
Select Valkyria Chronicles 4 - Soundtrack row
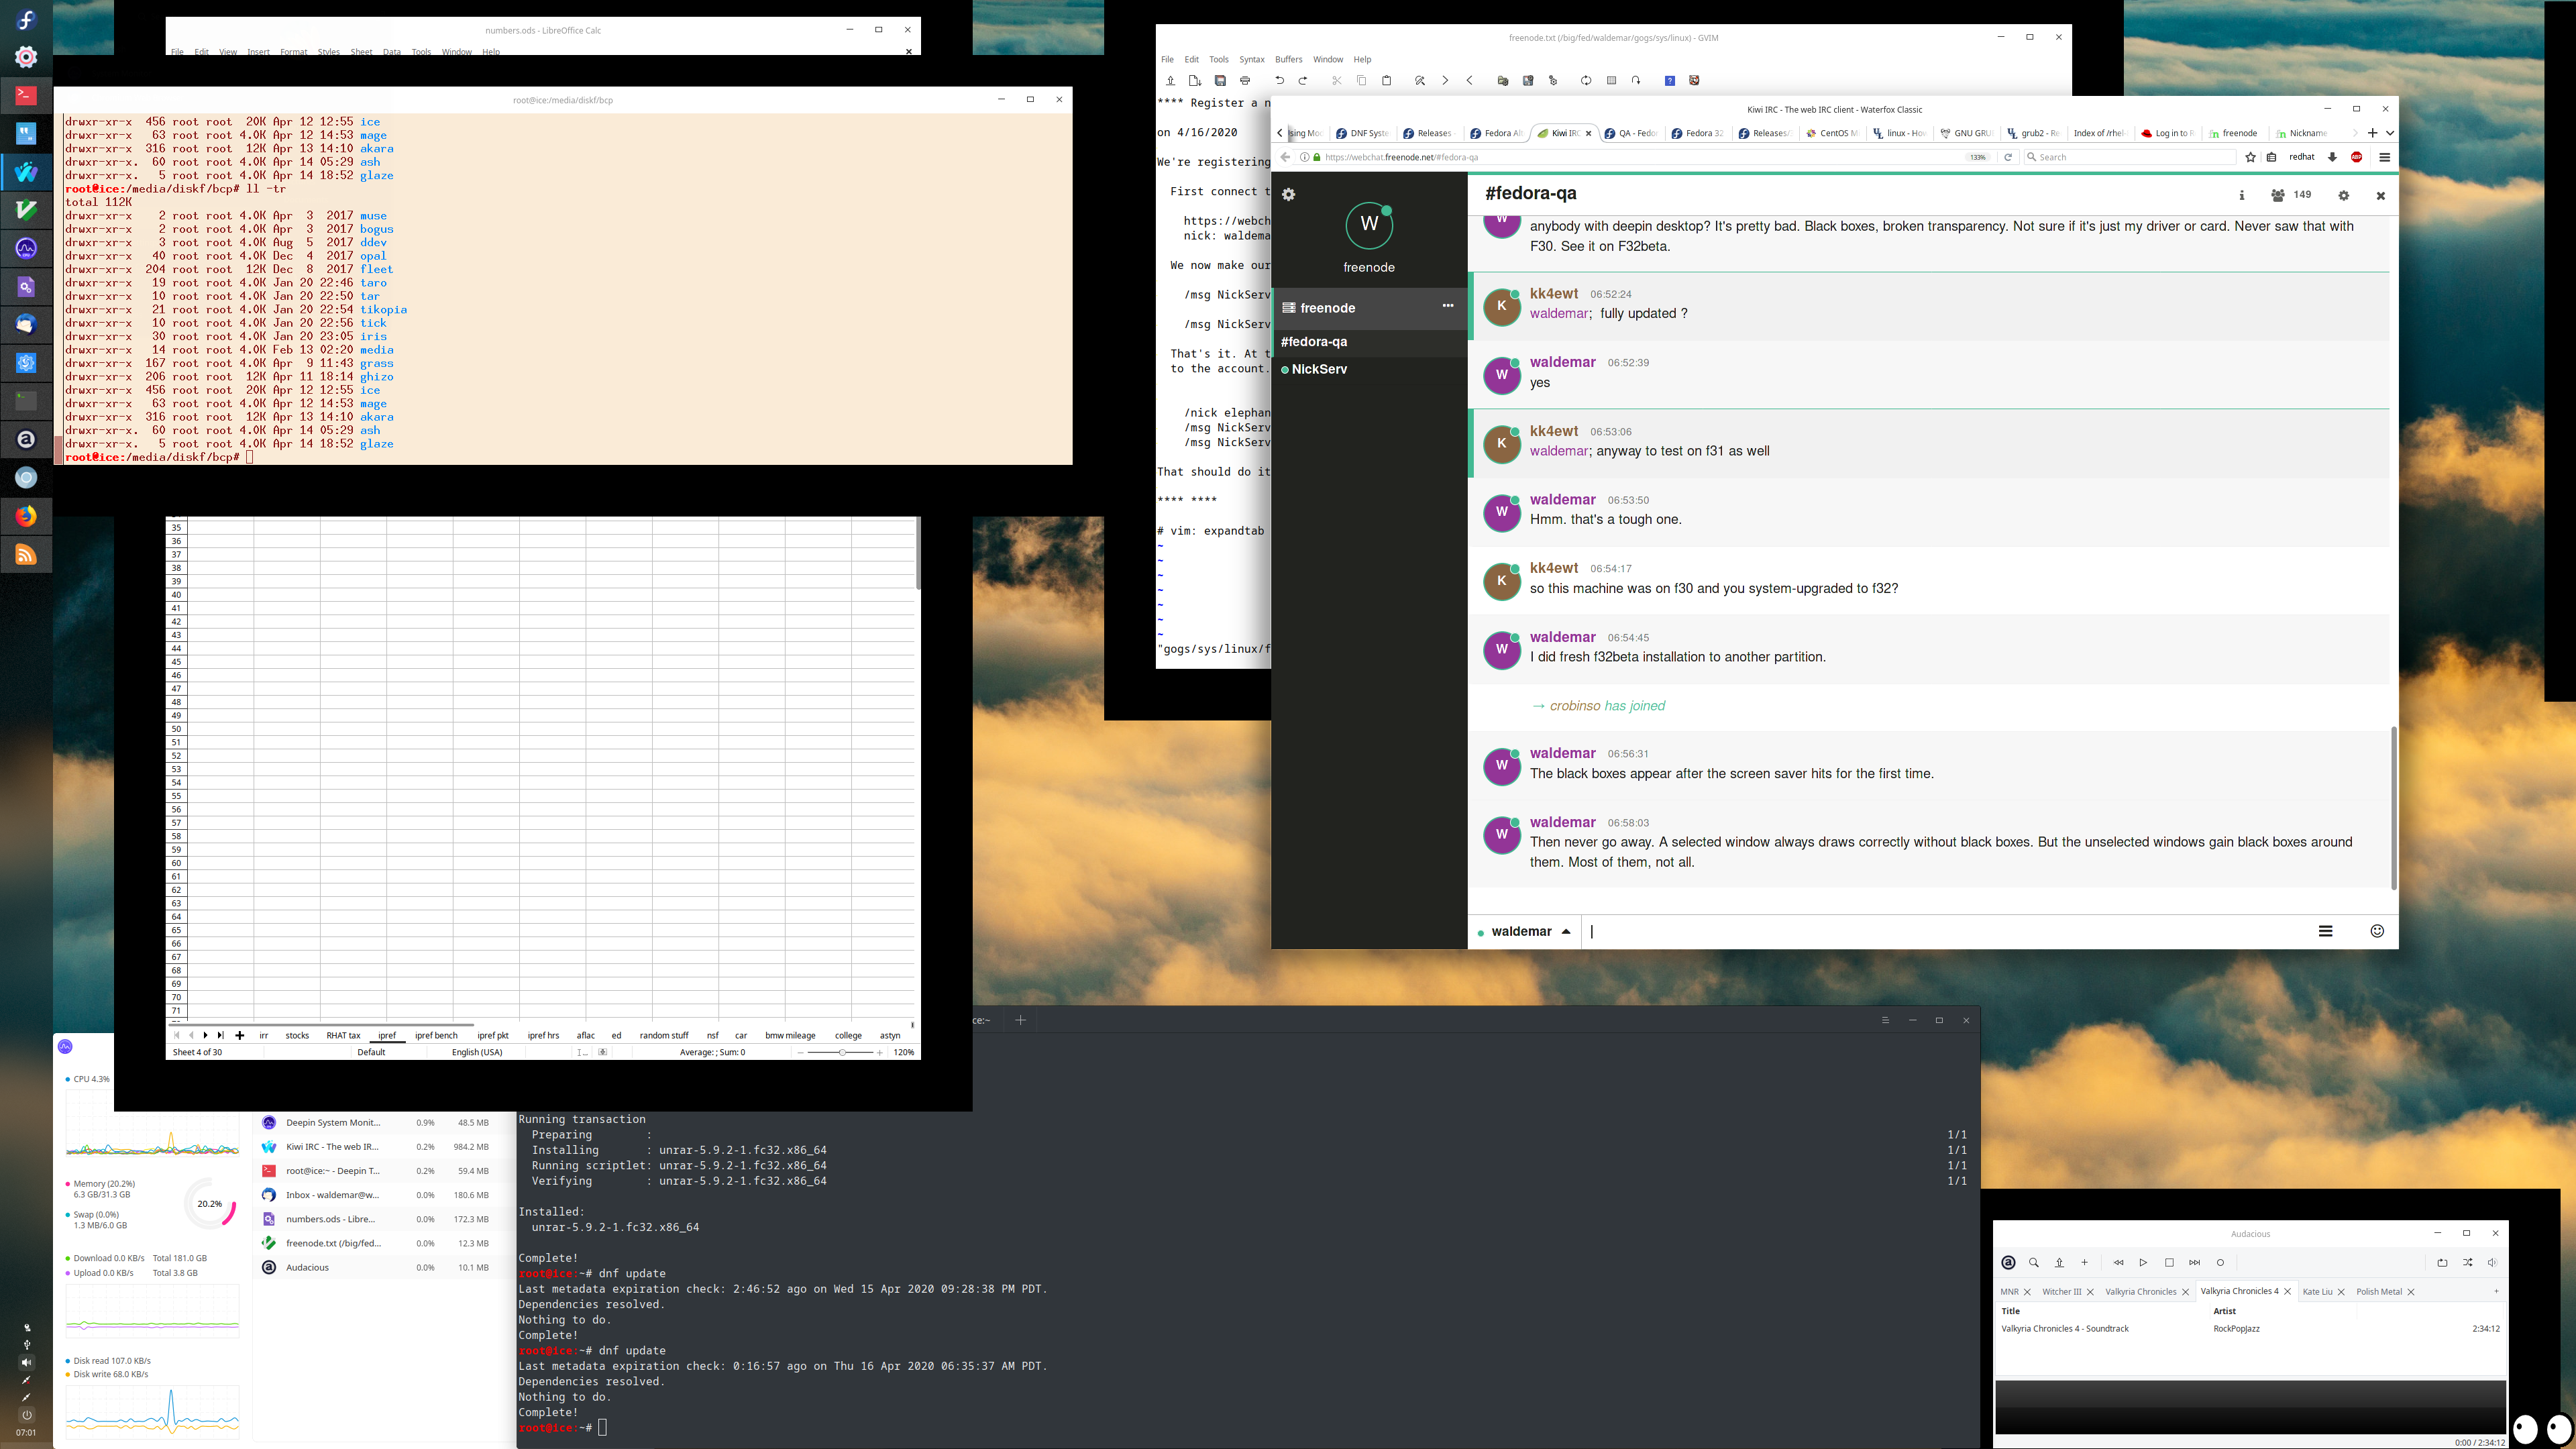(x=2250, y=1328)
